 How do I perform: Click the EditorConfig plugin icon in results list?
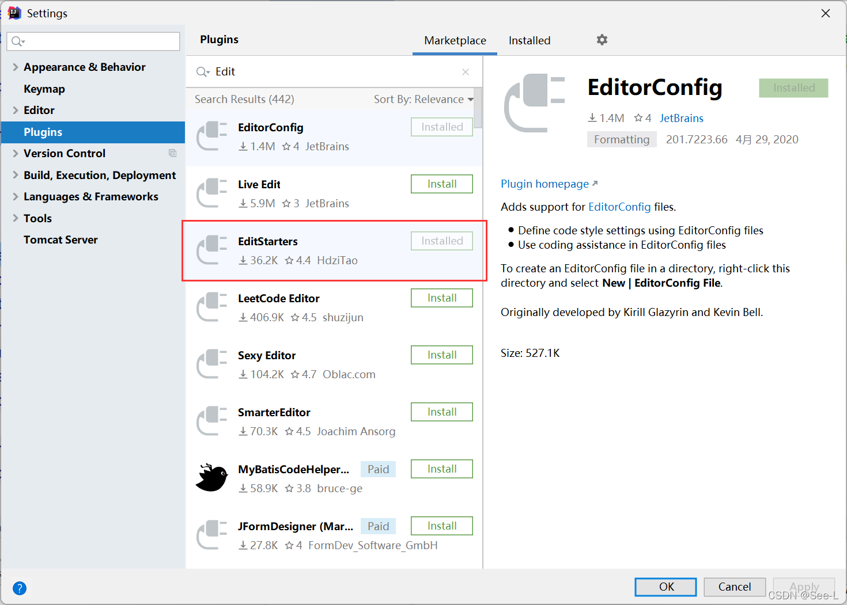coord(211,136)
